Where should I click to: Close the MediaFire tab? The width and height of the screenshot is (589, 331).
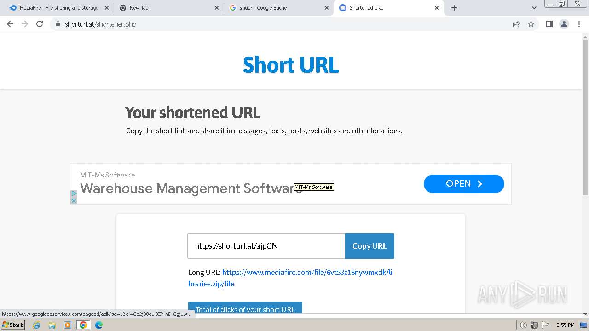click(107, 8)
